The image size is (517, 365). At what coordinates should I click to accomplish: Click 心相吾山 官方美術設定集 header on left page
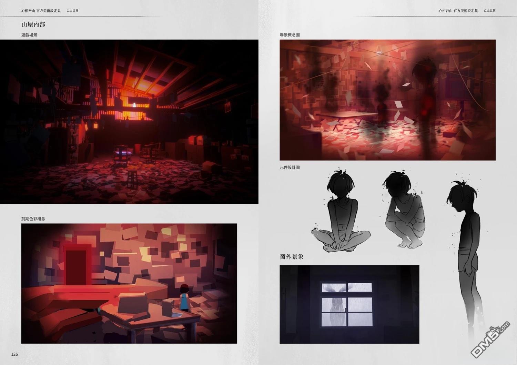point(41,11)
